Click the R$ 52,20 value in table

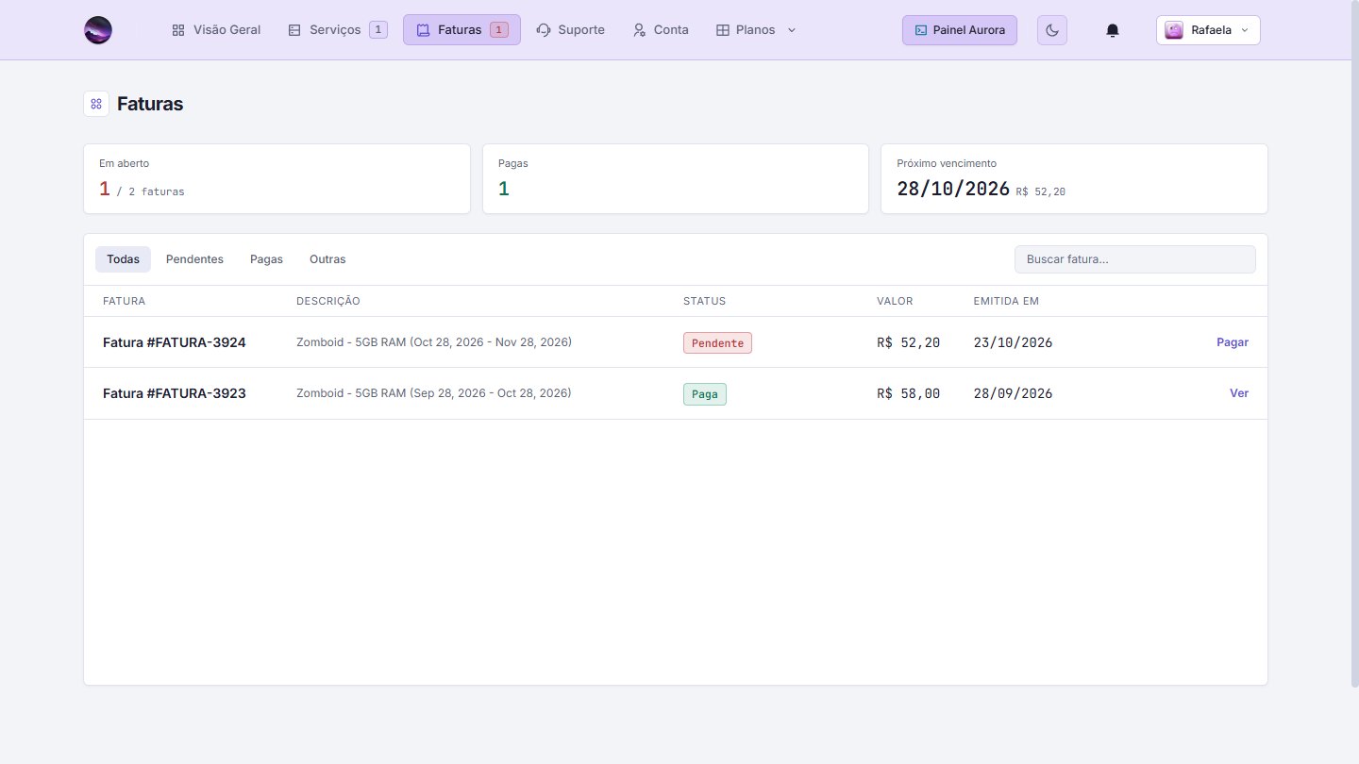[x=908, y=342]
